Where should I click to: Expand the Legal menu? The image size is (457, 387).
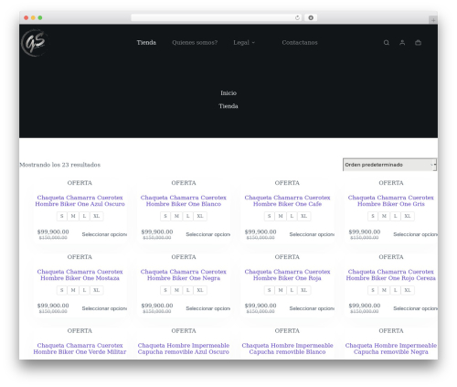pyautogui.click(x=244, y=43)
